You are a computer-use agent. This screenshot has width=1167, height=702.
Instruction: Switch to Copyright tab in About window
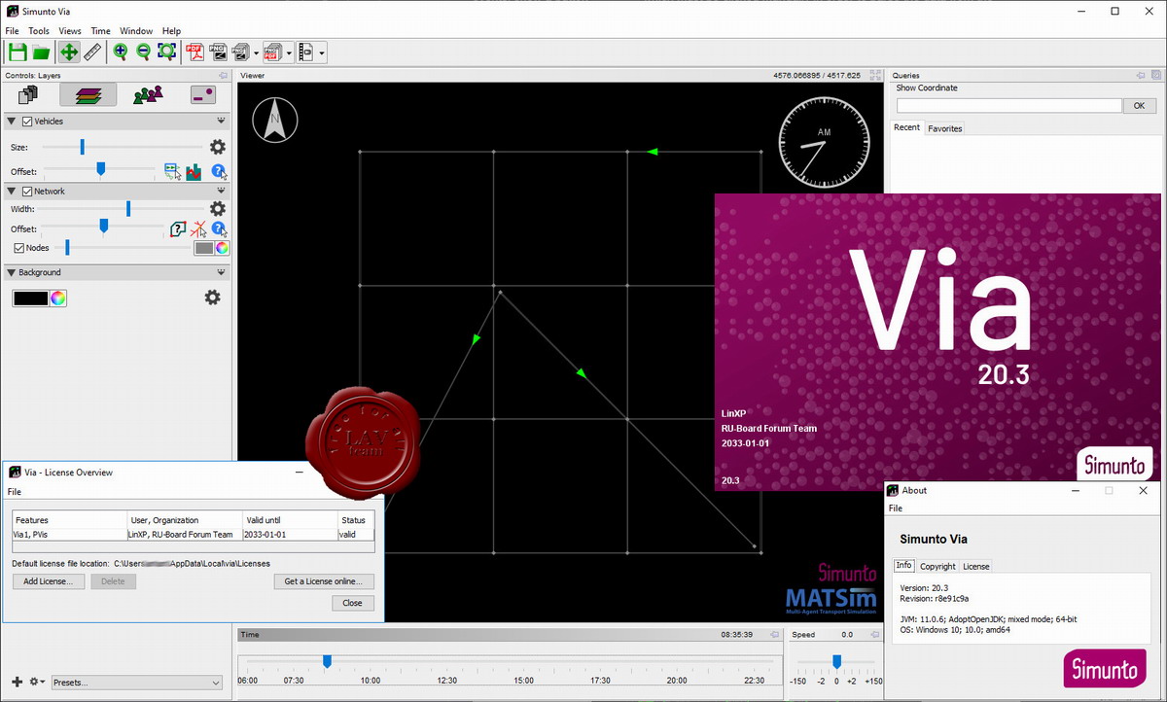[x=937, y=566]
